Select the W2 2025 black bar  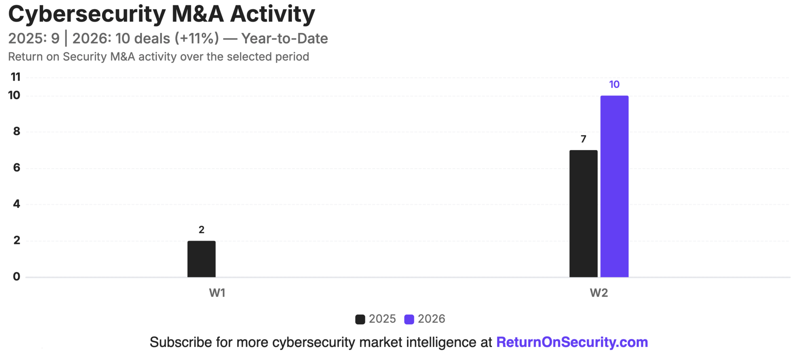pyautogui.click(x=584, y=214)
